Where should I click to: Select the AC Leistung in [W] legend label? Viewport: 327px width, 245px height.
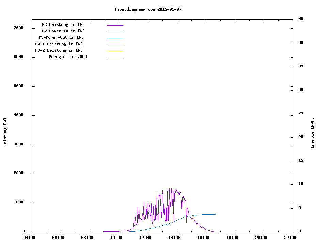tap(63, 24)
